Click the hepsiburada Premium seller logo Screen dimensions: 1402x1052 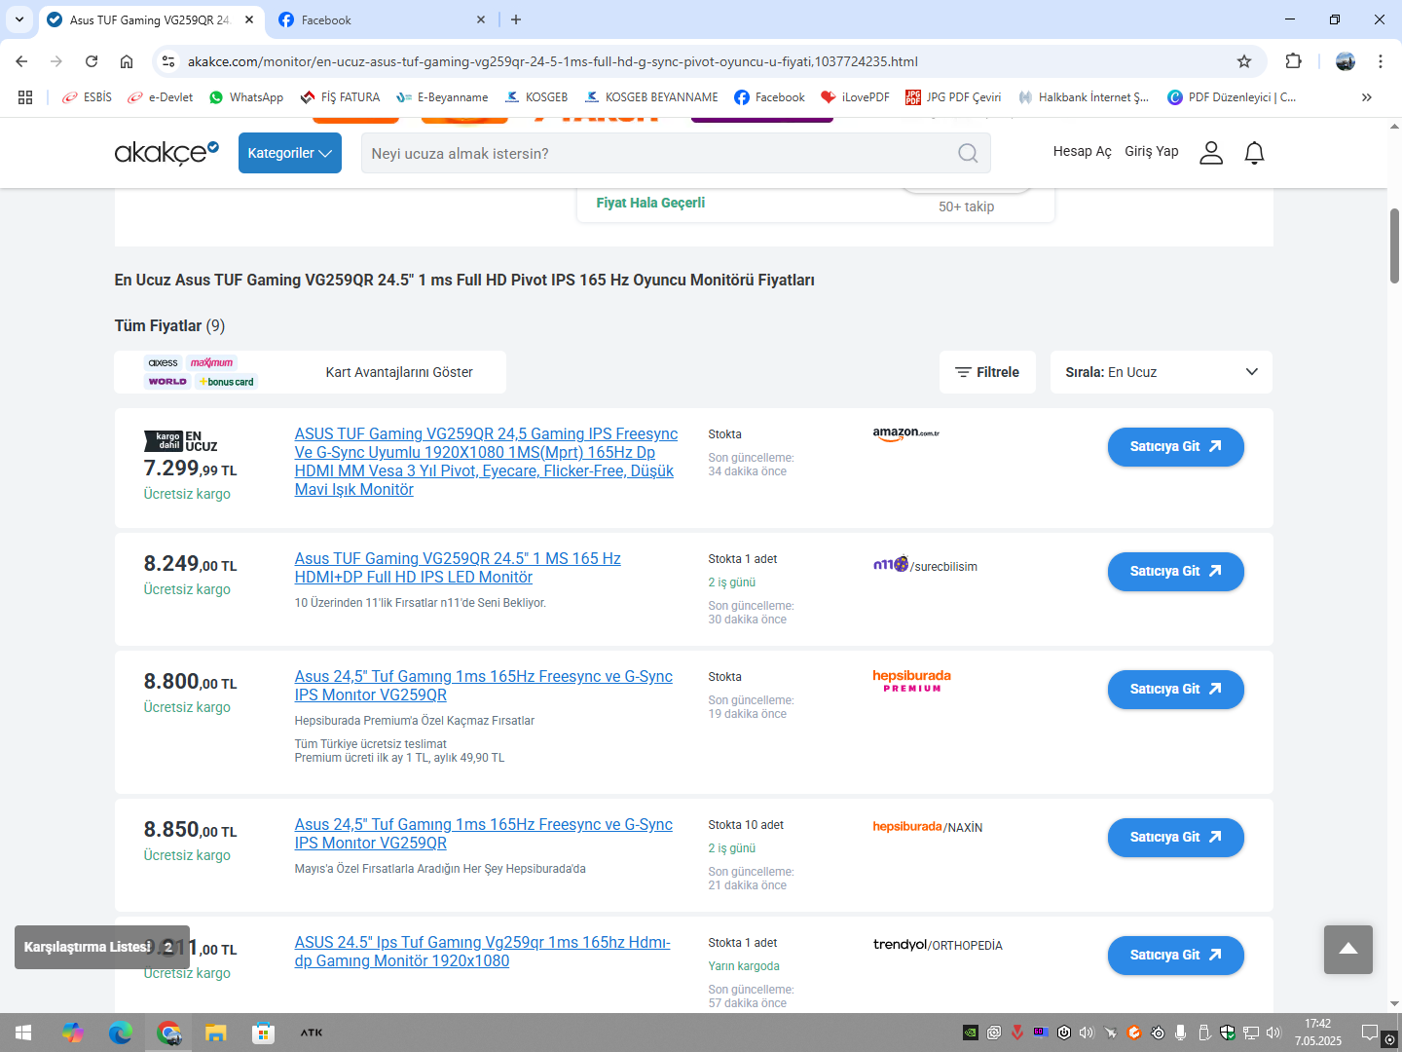pos(912,681)
